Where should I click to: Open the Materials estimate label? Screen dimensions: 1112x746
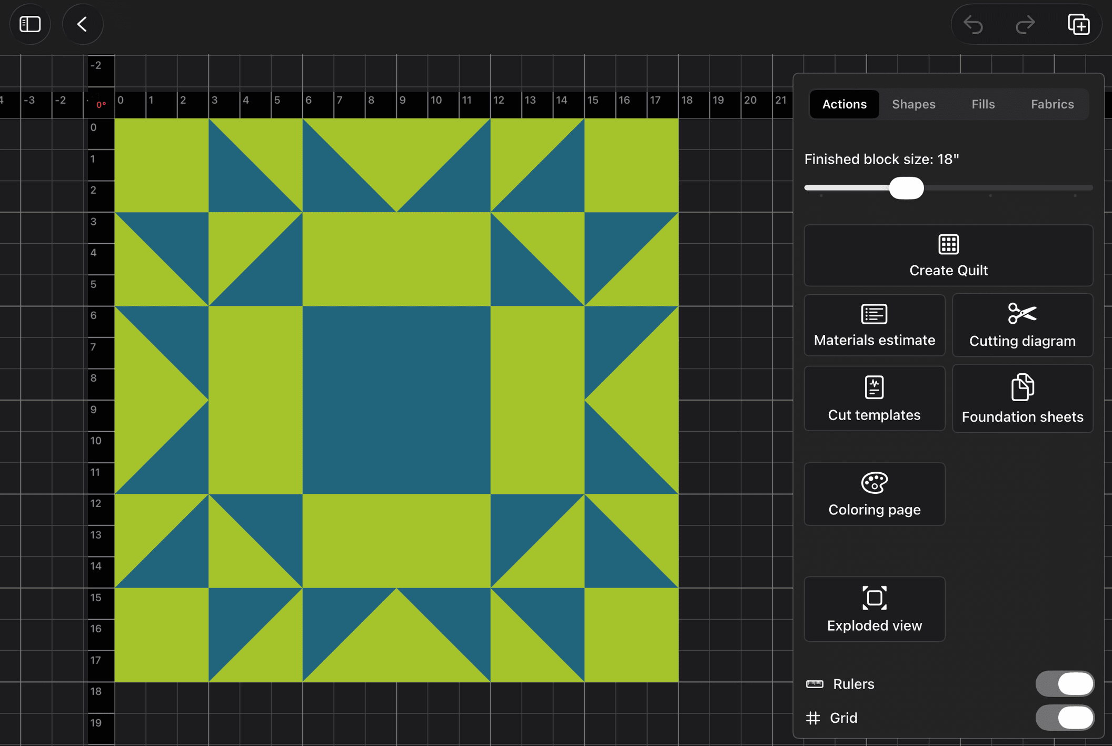coord(874,341)
